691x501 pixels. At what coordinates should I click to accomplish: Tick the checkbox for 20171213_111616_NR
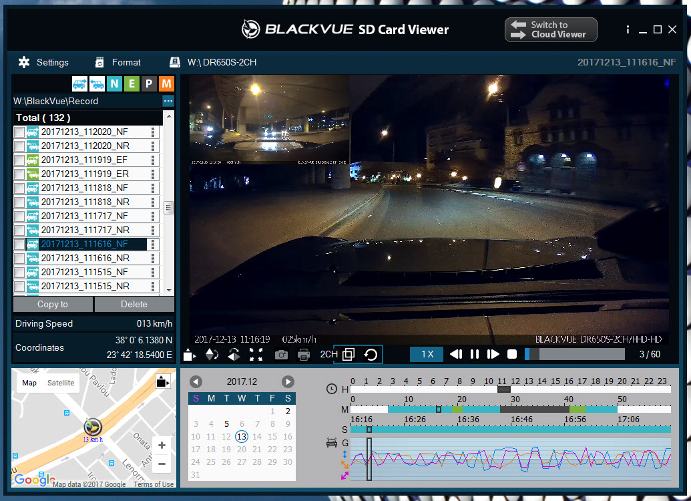click(x=19, y=259)
